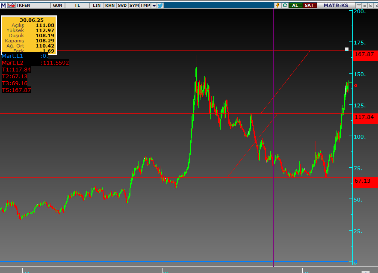Screen dimensions: 378x273
Task: Click the Açılış value 111.08
Action: tap(45, 25)
